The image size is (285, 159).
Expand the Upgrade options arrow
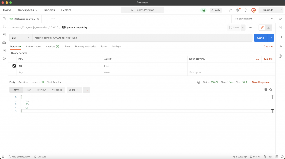(x=281, y=10)
